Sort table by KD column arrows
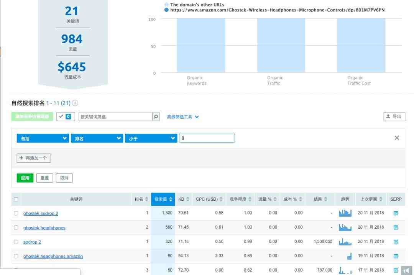The width and height of the screenshot is (414, 275). (187, 199)
